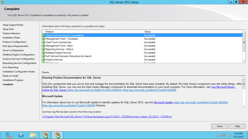Screen dimensions: 248x139
Task: Open the Summary_Kraken log file link
Action: (x=107, y=117)
